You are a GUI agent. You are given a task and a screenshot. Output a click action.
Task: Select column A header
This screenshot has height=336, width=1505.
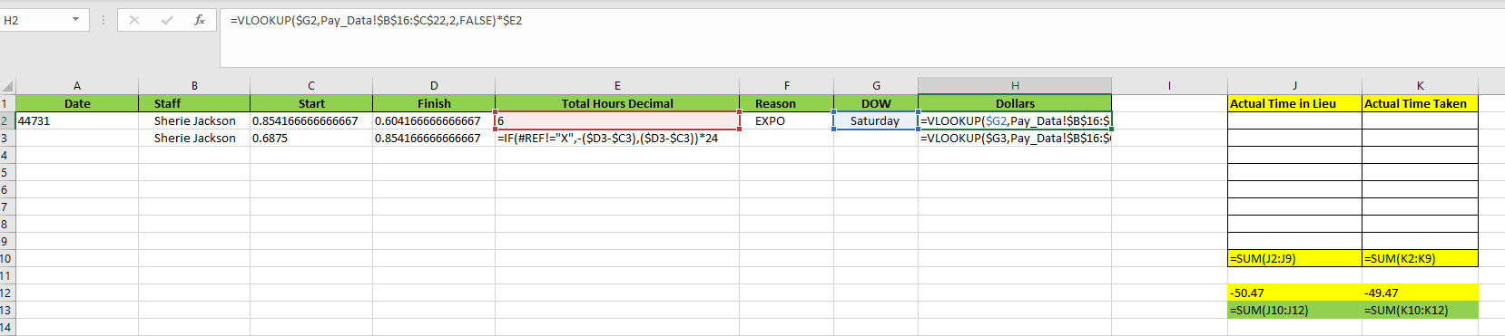[x=77, y=86]
